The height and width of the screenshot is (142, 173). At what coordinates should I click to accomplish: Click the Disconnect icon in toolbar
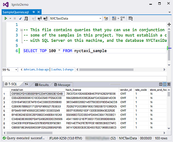40,19
